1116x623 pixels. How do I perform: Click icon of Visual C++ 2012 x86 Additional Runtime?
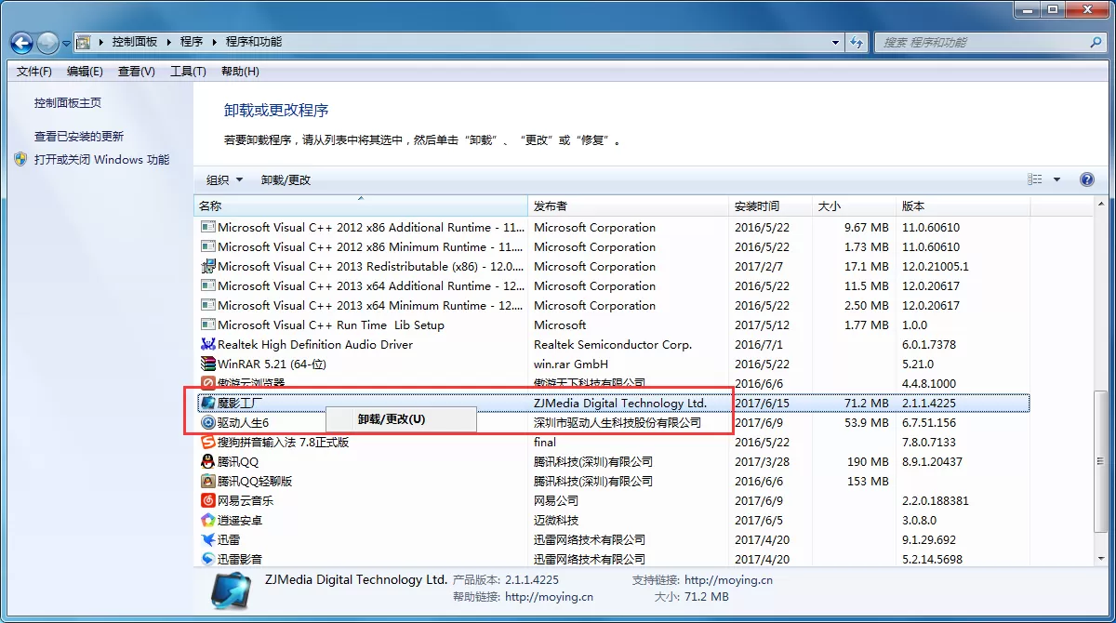coord(208,227)
